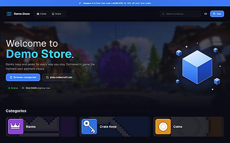Open the purple crown Ranks icon
Viewport: 230px width, 143px height.
pyautogui.click(x=16, y=127)
